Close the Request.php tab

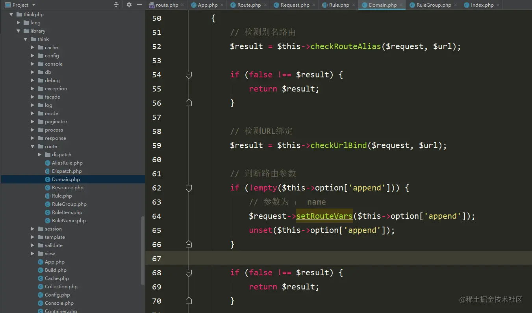(313, 5)
